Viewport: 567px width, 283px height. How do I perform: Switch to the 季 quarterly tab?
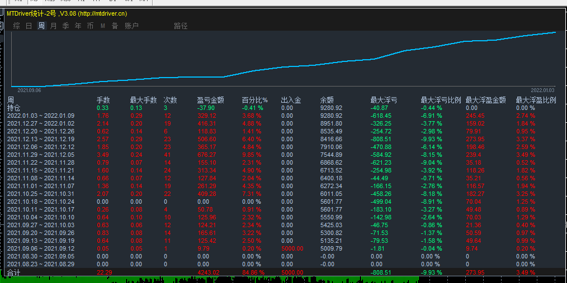coord(66,26)
